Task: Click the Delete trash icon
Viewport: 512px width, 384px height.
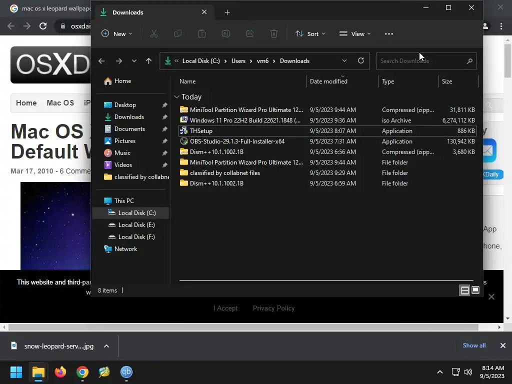Action: (x=274, y=33)
